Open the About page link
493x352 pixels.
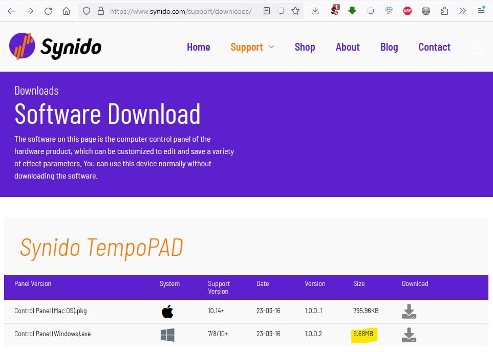tap(348, 47)
